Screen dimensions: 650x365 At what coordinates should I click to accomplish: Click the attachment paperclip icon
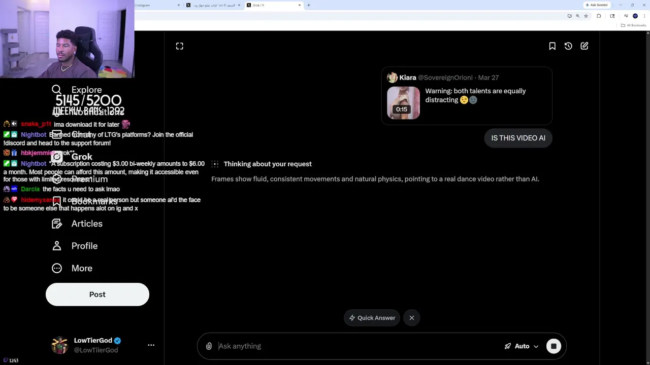209,346
